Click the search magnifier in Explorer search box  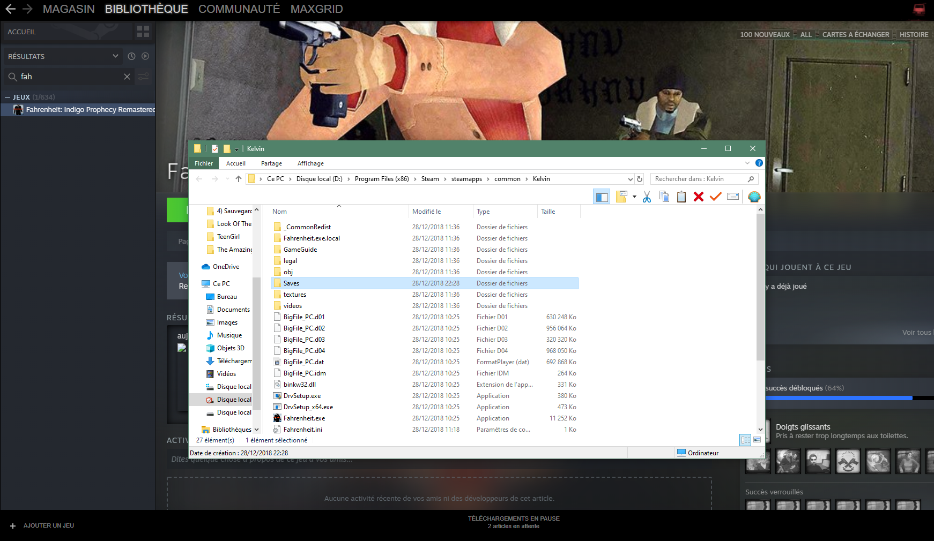[x=751, y=179]
